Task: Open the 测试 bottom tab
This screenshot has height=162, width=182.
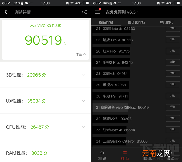Action: (x=102, y=155)
